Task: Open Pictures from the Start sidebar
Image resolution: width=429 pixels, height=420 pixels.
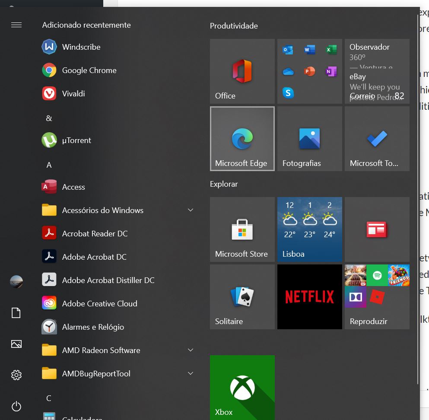Action: (16, 344)
